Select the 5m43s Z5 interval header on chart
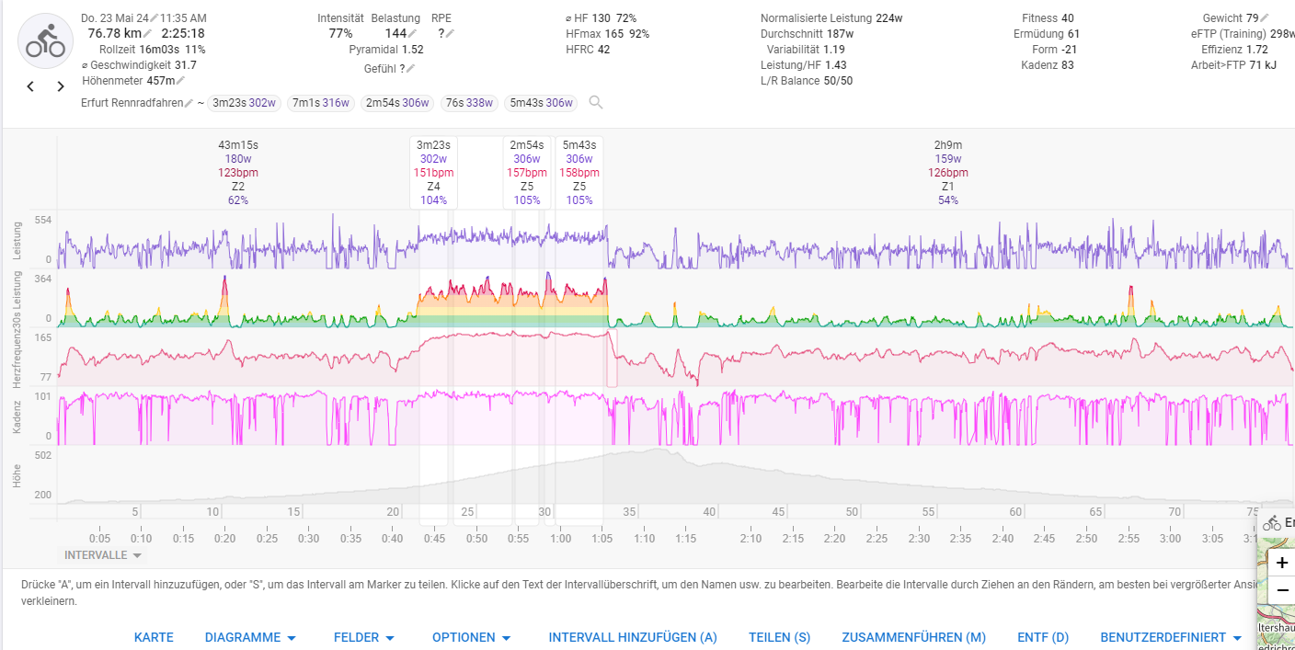Viewport: 1295px width, 650px height. [x=579, y=172]
